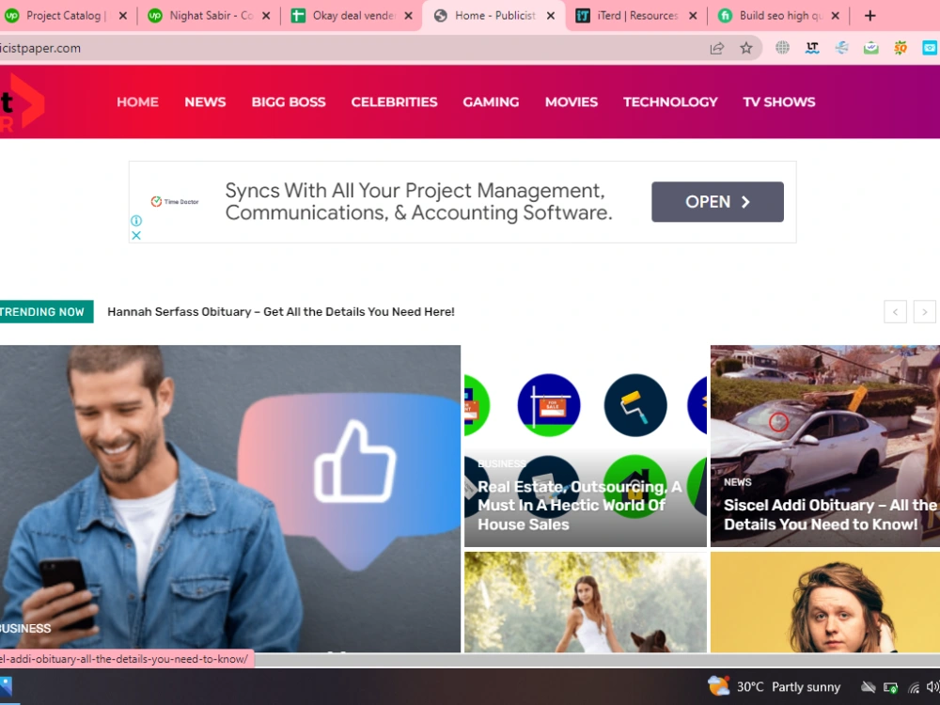Bookmark this page with the star icon
The height and width of the screenshot is (705, 940).
(x=745, y=48)
